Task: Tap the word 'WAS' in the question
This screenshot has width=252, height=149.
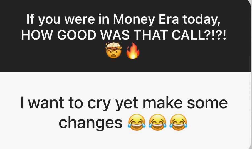Action: pyautogui.click(x=115, y=35)
